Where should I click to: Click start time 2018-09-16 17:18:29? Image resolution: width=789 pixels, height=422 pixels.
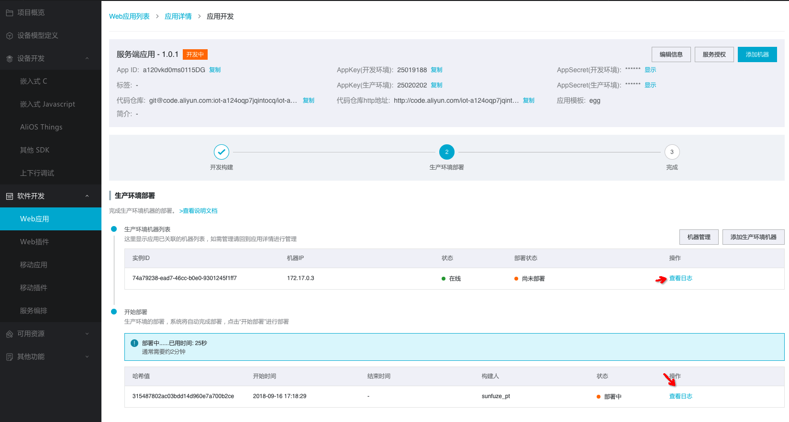(x=280, y=396)
